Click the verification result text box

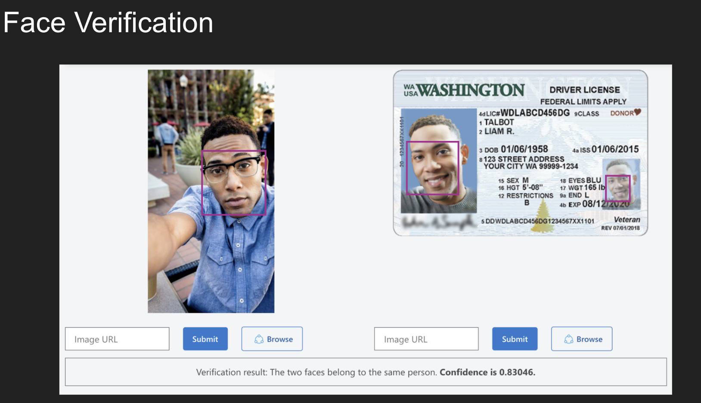pos(366,372)
